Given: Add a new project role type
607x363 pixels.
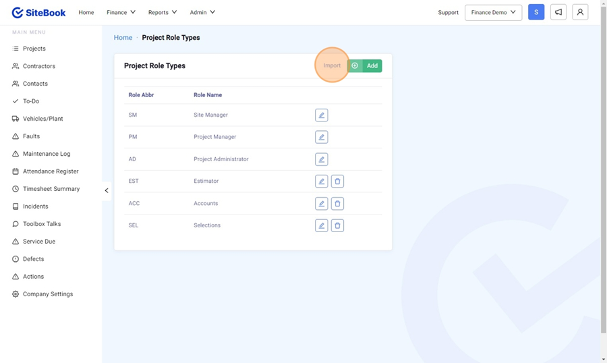Looking at the screenshot, I should tap(365, 65).
